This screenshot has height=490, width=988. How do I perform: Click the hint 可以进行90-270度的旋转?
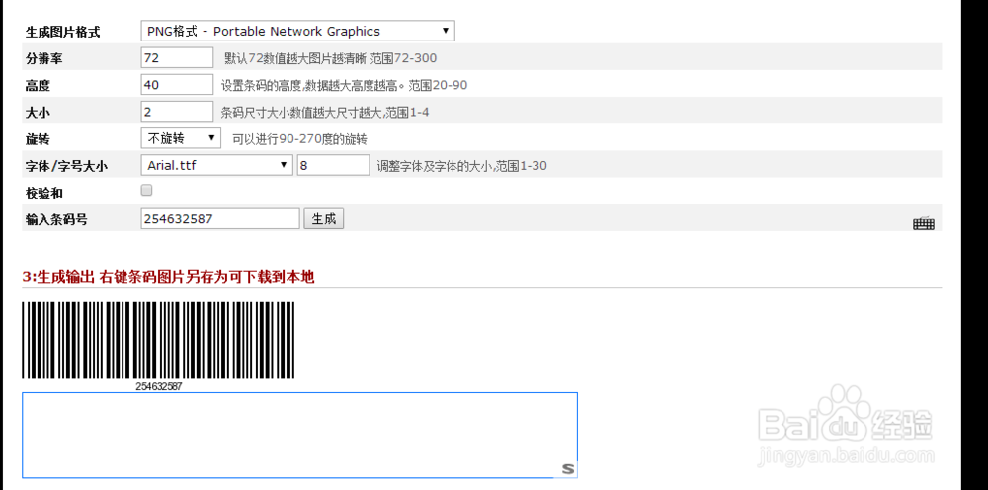[x=300, y=139]
